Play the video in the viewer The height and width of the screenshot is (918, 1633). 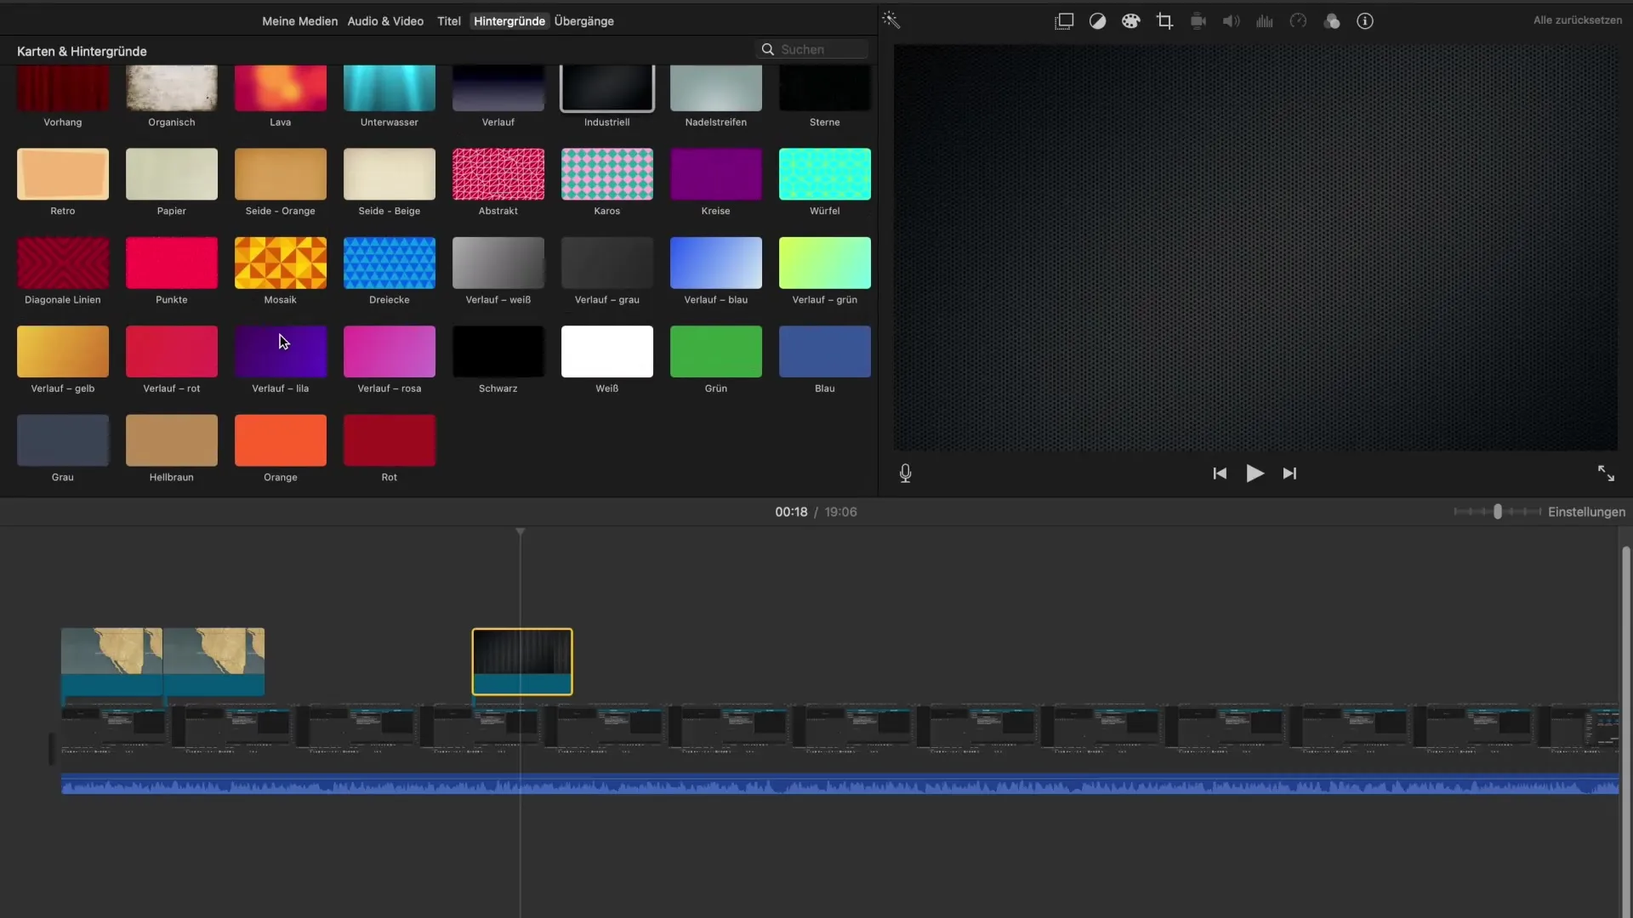(1255, 473)
